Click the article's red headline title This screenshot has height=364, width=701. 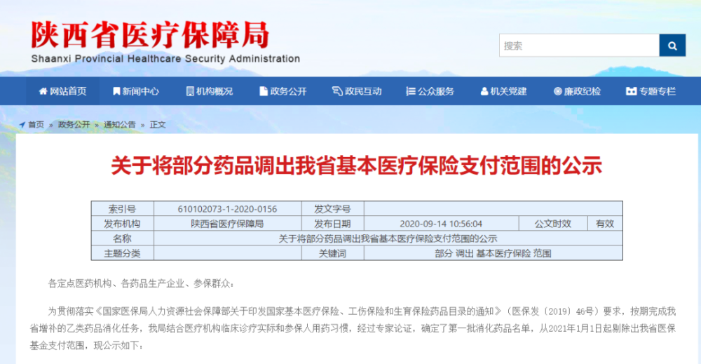(x=356, y=166)
